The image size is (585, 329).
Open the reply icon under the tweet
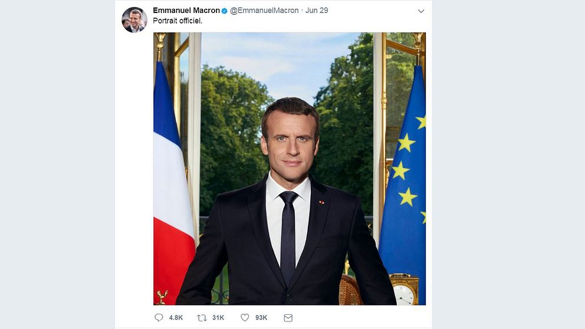(159, 317)
